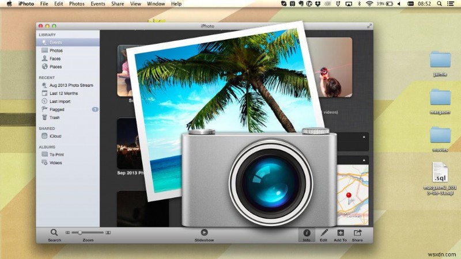Enter full screen via window arrows icon
The width and height of the screenshot is (461, 259).
click(369, 26)
